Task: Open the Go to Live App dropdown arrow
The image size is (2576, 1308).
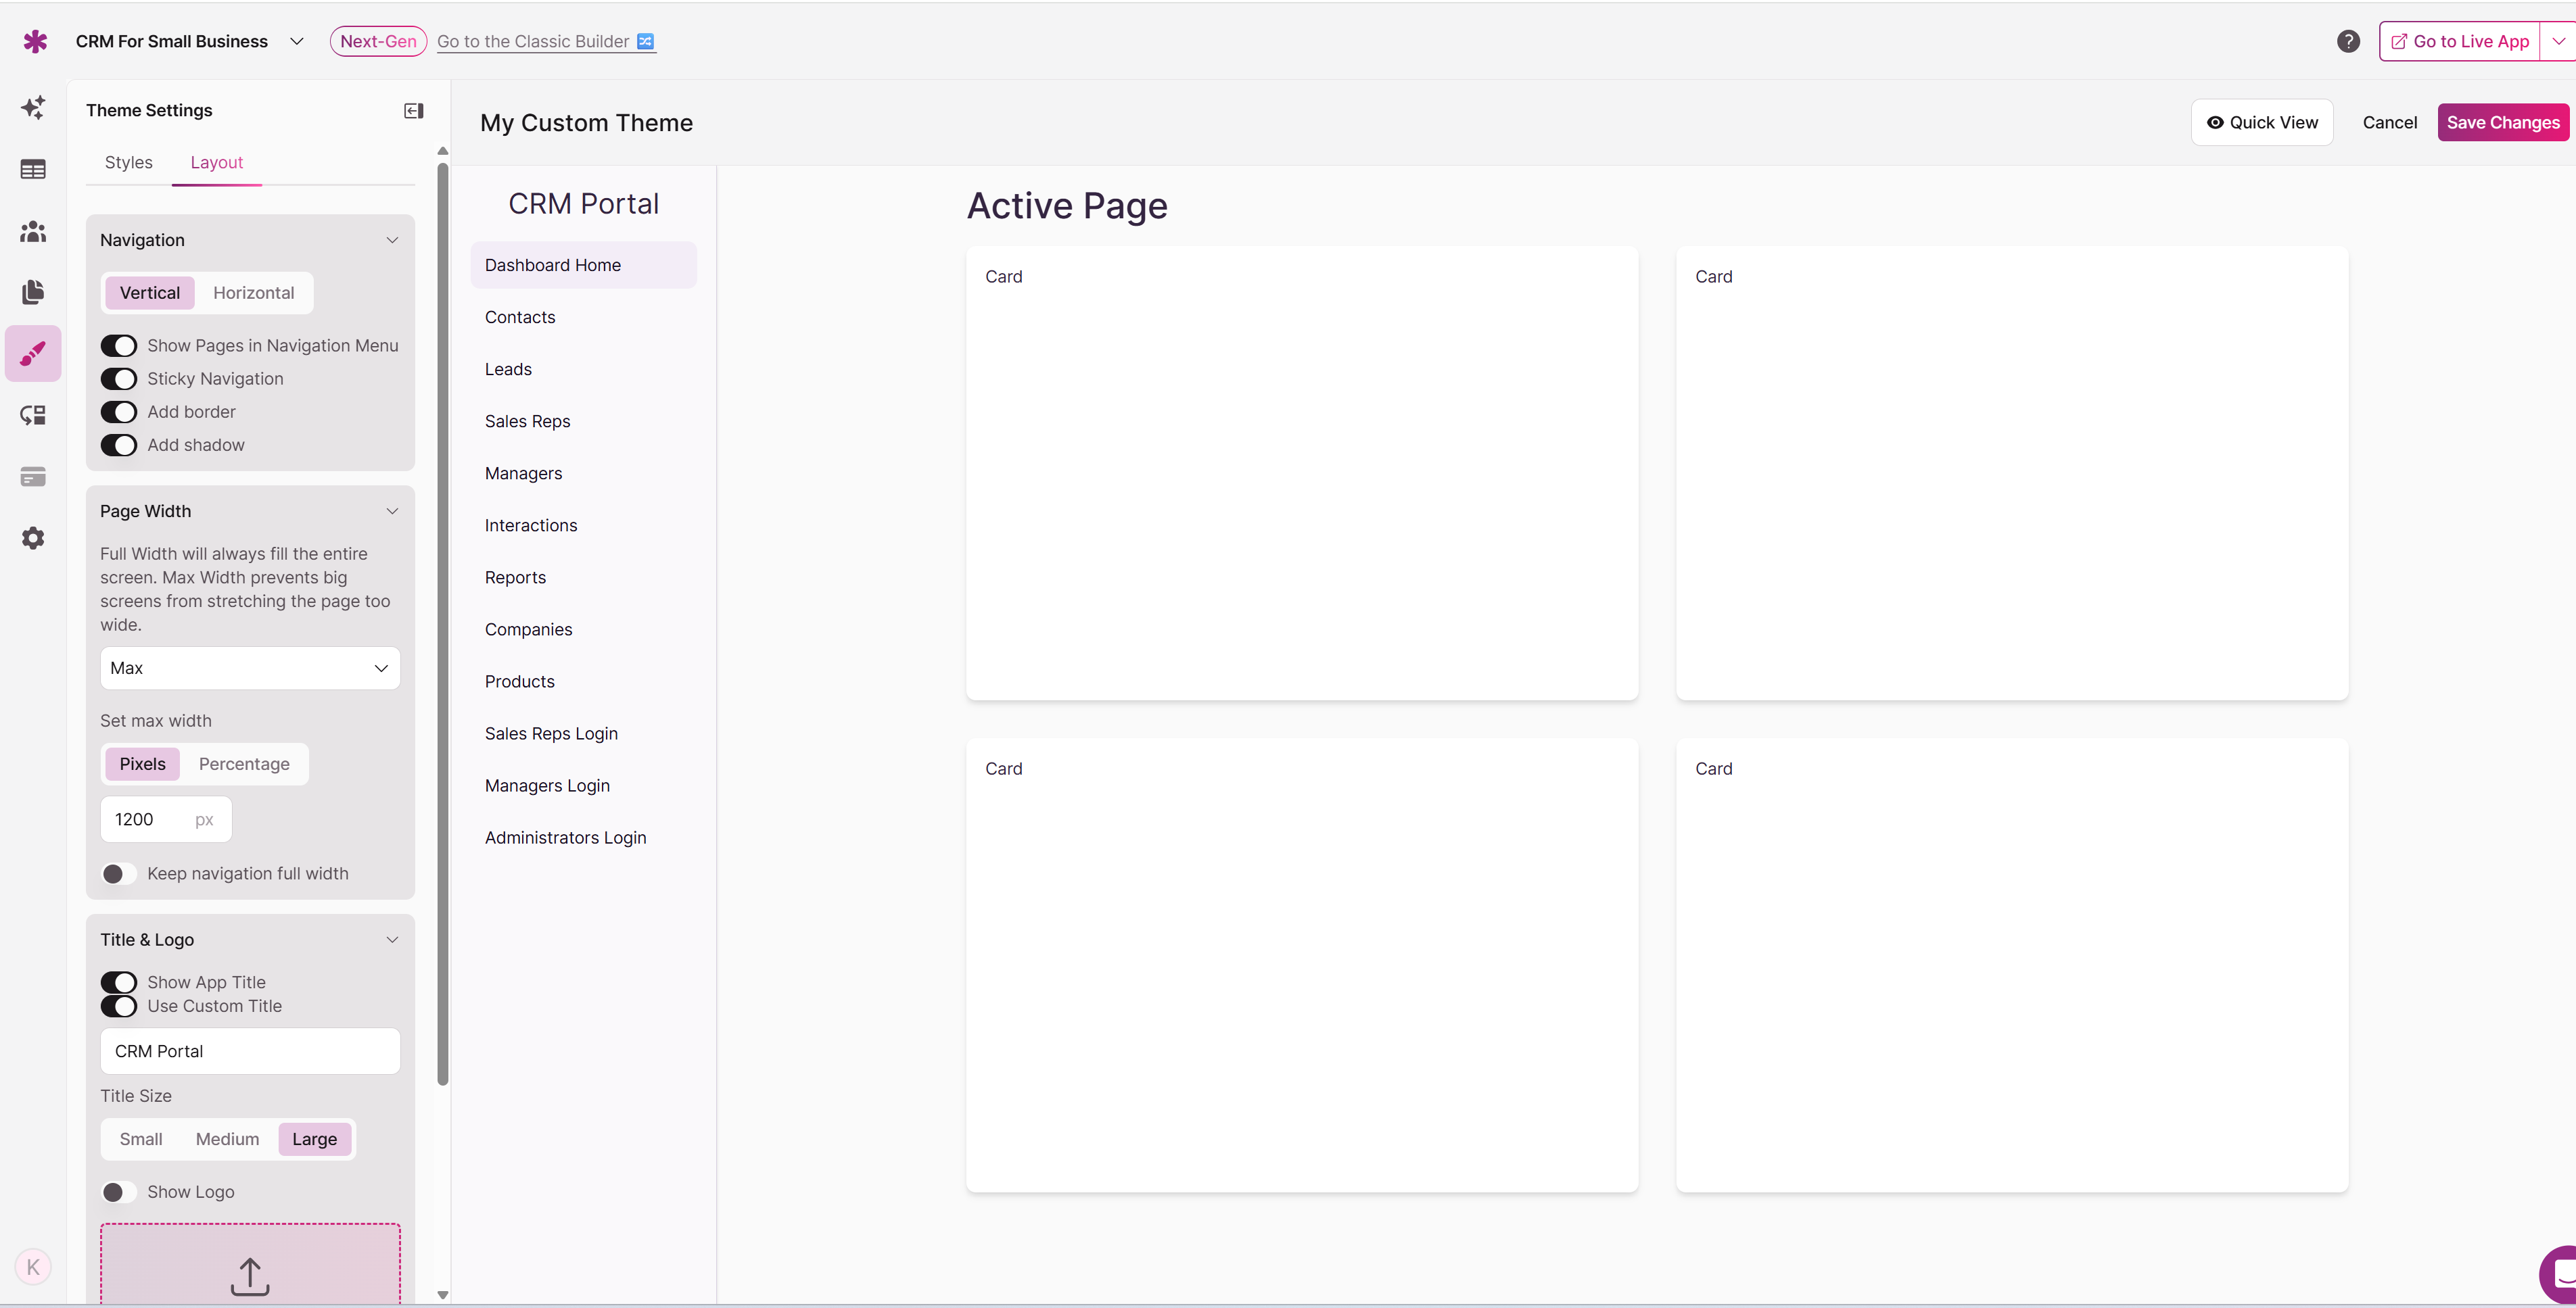Action: pos(2558,41)
